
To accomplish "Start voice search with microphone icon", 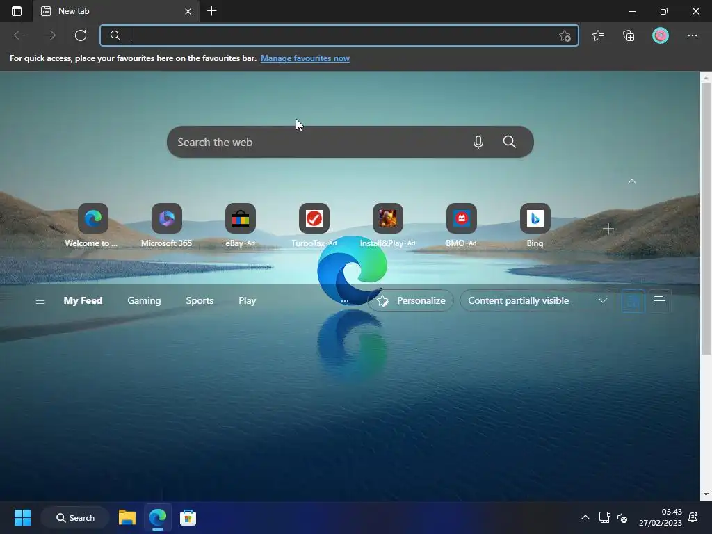I will (x=478, y=142).
